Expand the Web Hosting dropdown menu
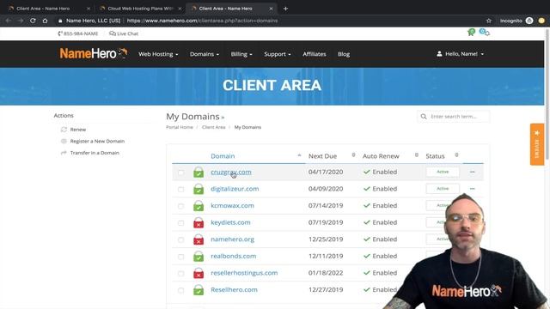 pos(158,54)
